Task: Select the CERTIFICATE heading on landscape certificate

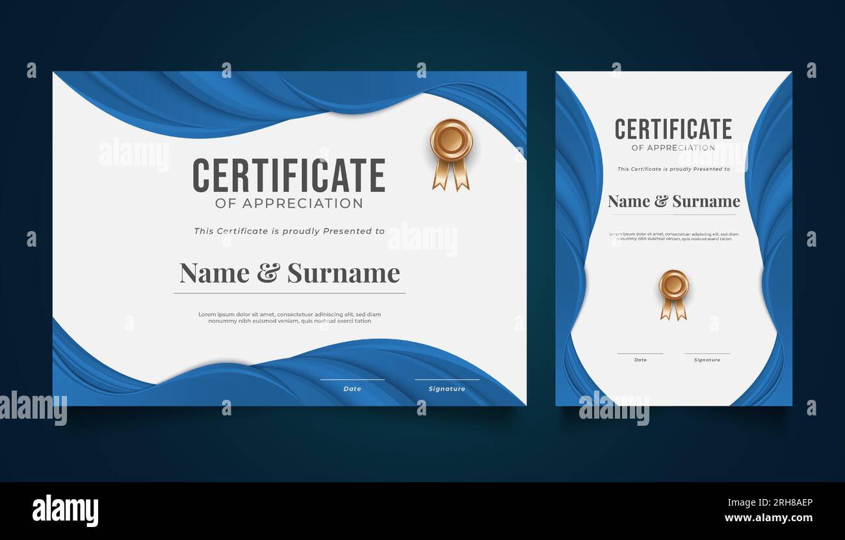Action: coord(289,175)
